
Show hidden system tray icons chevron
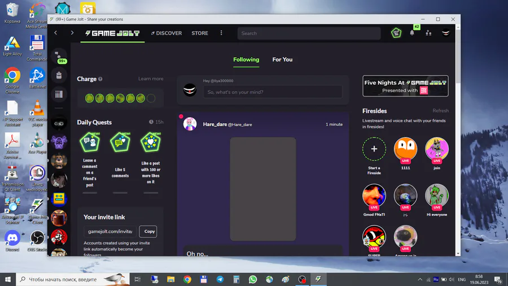(x=420, y=280)
